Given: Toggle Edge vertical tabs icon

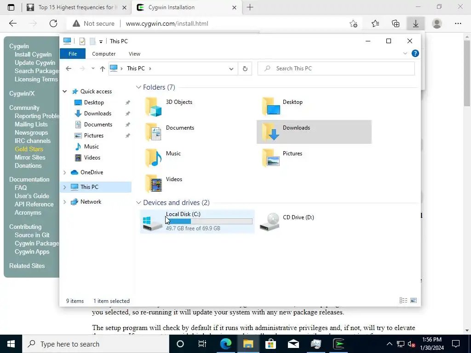Looking at the screenshot, I should (11, 7).
